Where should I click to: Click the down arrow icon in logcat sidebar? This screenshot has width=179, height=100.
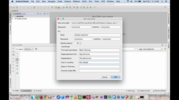[17, 56]
